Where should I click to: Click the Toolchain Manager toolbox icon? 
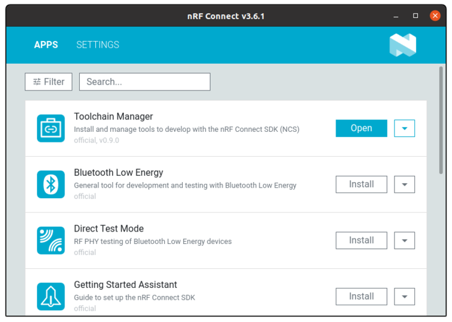(51, 128)
